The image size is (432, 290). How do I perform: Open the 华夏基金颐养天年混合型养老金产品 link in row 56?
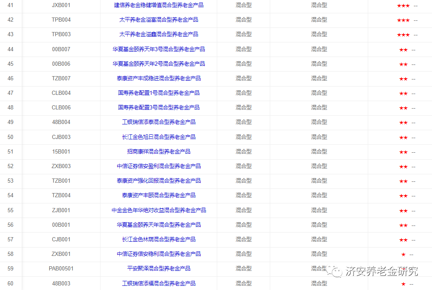(159, 225)
